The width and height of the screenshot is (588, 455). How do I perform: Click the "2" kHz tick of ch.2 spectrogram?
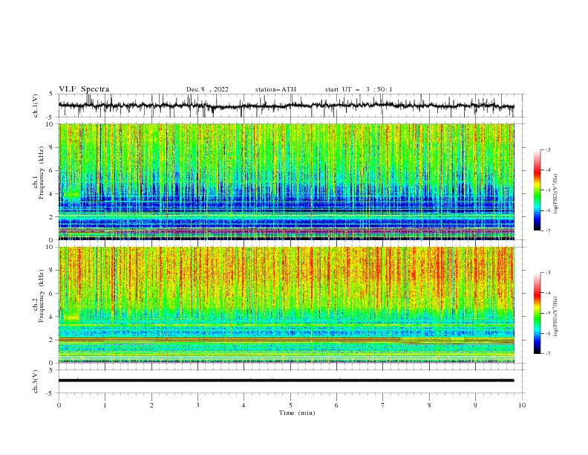tap(53, 340)
